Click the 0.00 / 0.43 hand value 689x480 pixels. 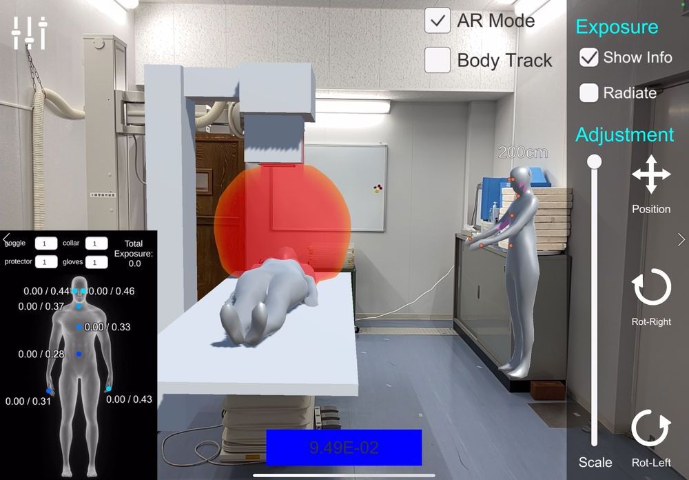pos(130,399)
